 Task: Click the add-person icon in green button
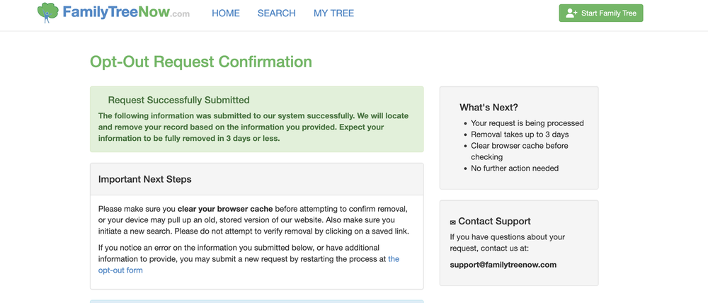571,13
